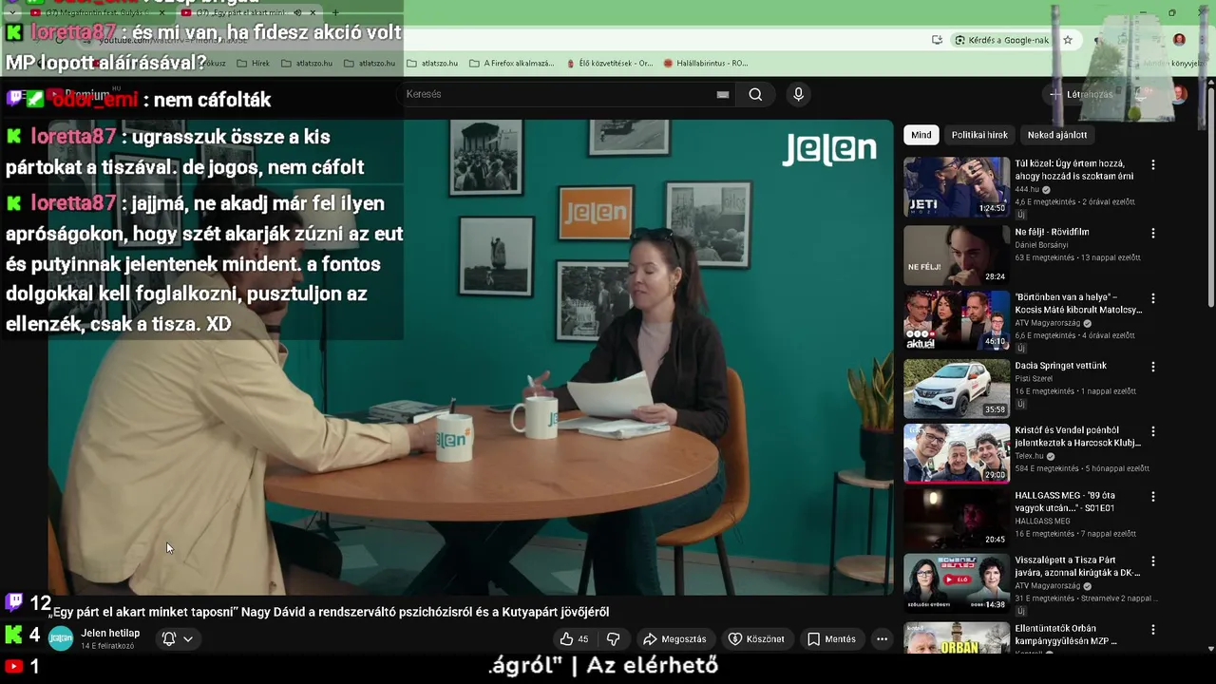This screenshot has width=1216, height=684.
Task: Click Kérdés a Google-nak button
Action: pos(1001,40)
